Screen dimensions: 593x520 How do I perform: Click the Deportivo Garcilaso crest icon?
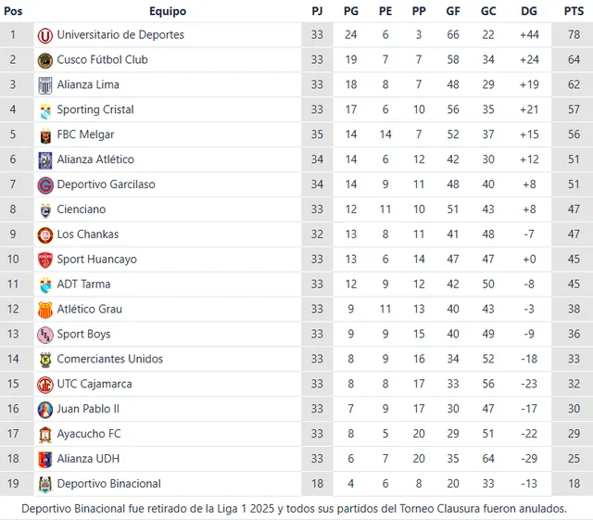44,185
